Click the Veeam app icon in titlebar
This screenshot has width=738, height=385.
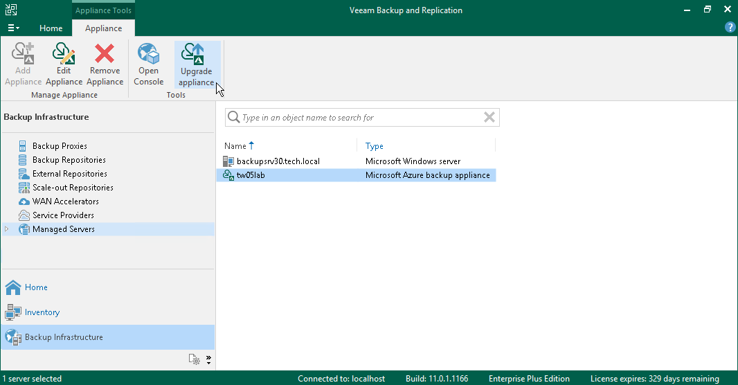point(11,10)
